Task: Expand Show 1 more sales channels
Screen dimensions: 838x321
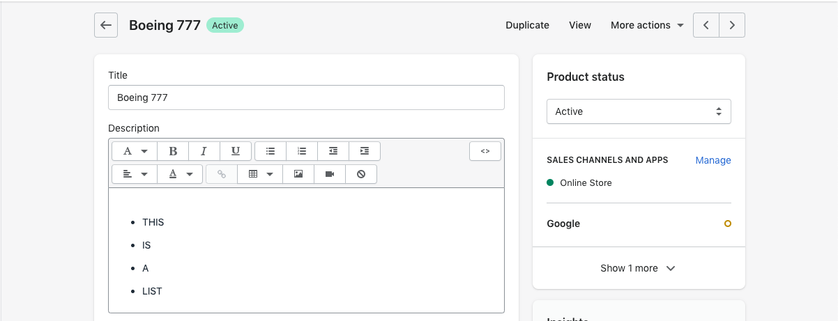Action: pyautogui.click(x=638, y=268)
